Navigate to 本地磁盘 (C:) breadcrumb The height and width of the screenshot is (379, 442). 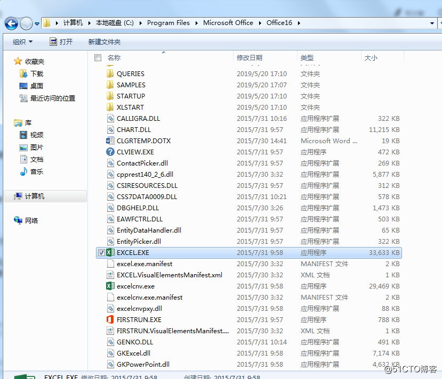coord(115,23)
